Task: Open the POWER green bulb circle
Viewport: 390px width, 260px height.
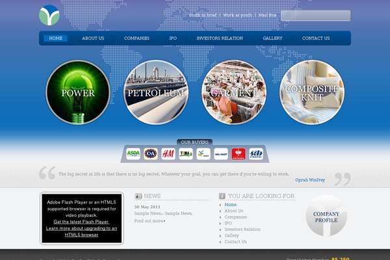Action: click(x=78, y=92)
